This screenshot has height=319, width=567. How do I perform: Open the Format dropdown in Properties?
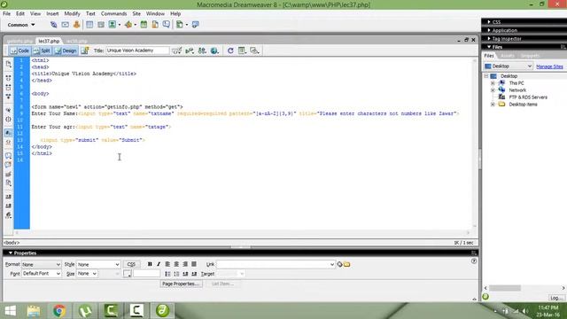[x=58, y=264]
